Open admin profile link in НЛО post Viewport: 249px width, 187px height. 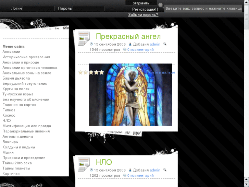tap(155, 170)
